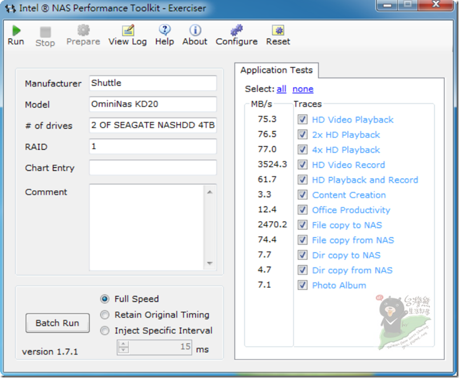Viewport: 459px width, 378px height.
Task: Select the Full Speed radio option
Action: pos(105,299)
